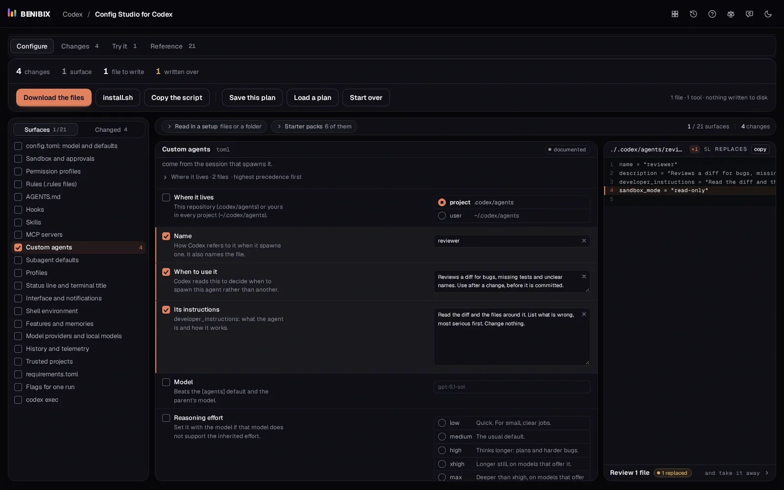The height and width of the screenshot is (490, 784).
Task: Open the feedback heart chat icon
Action: [749, 14]
